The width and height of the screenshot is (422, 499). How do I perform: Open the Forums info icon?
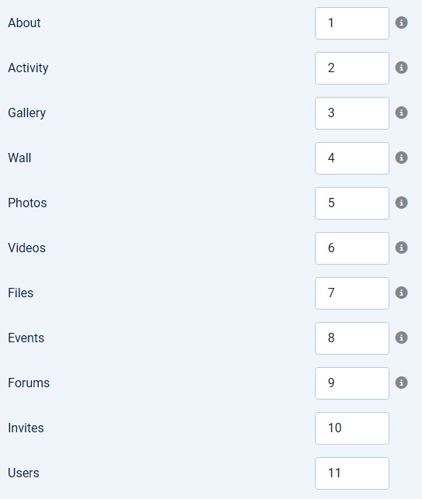point(401,383)
